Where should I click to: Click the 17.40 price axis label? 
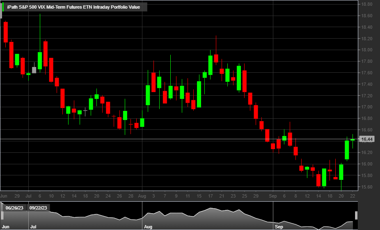point(367,84)
